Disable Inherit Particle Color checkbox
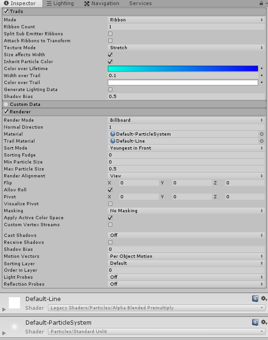 [111, 62]
